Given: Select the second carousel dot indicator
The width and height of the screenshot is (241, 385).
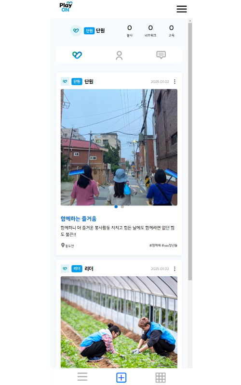Looking at the screenshot, I should point(122,207).
